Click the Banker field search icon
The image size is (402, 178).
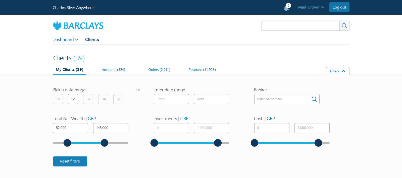[314, 99]
